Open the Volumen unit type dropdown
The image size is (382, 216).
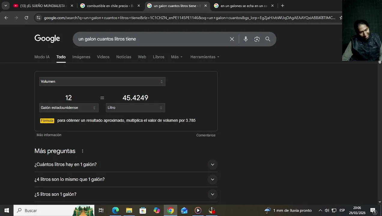coord(102,82)
